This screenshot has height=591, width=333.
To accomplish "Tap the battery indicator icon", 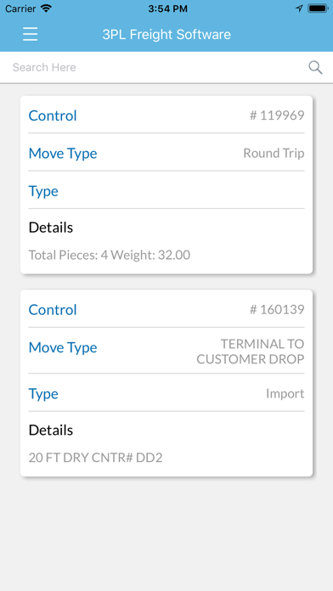I will point(318,8).
